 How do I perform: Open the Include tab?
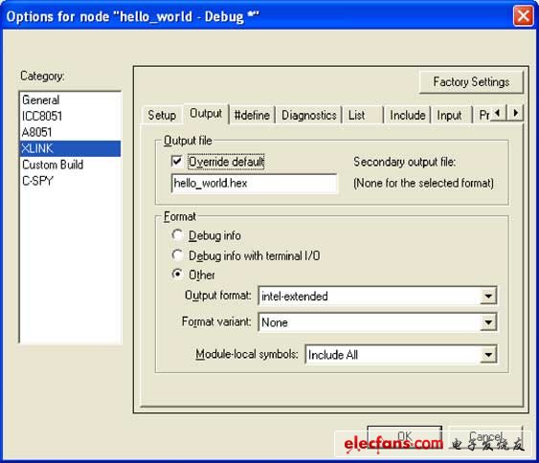tap(407, 115)
